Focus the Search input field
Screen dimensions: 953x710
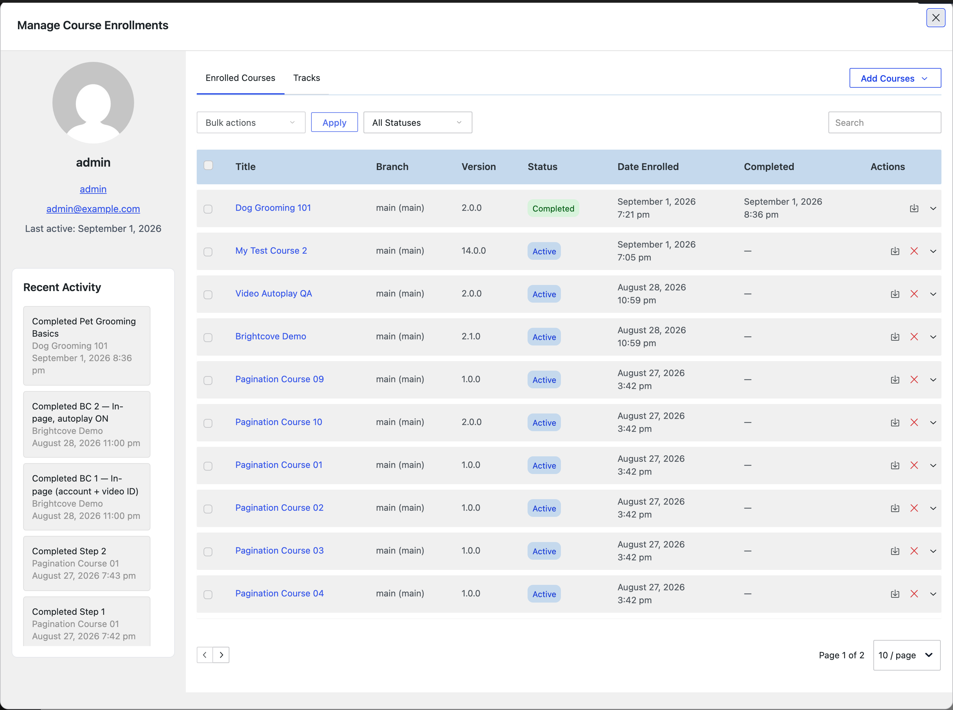(885, 122)
